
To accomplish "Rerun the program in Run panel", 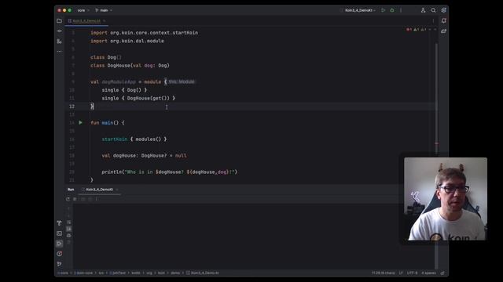I will click(x=68, y=199).
